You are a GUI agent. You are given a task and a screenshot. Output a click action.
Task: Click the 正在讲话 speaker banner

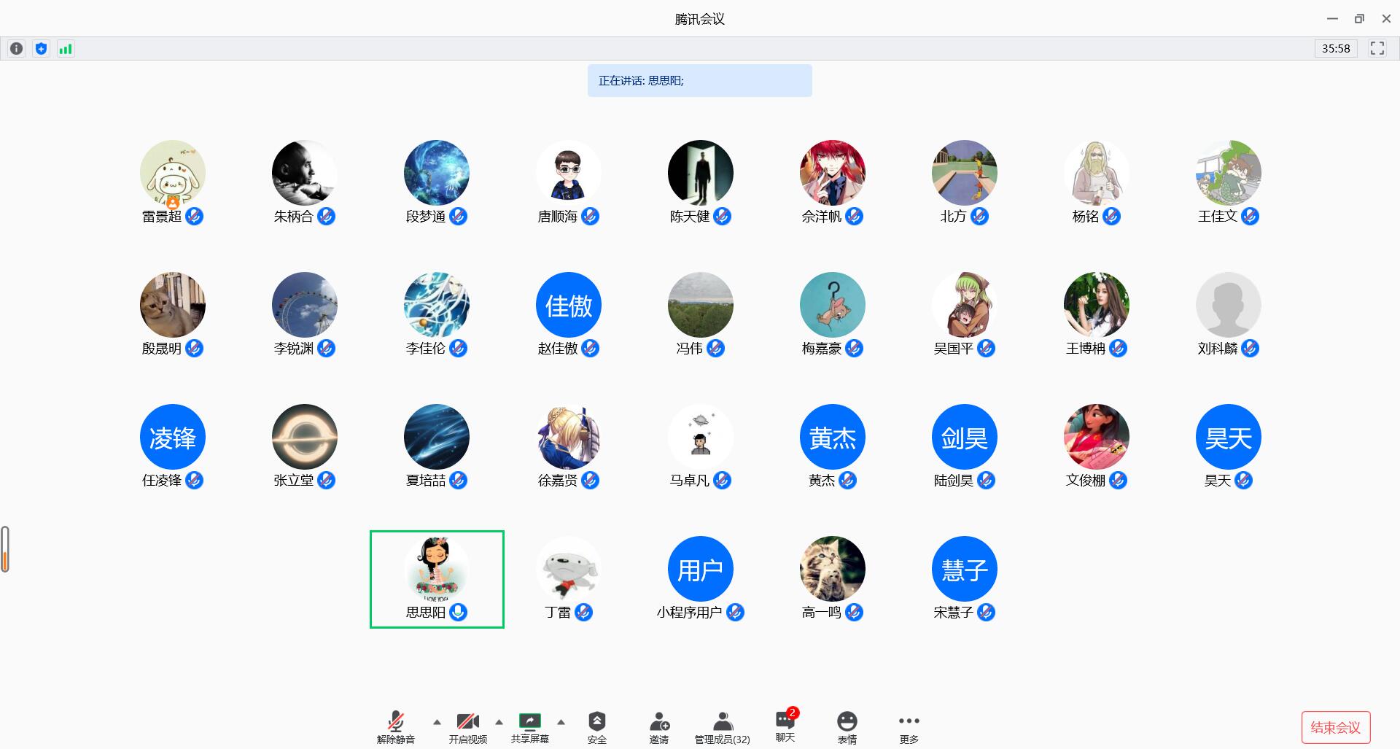699,81
